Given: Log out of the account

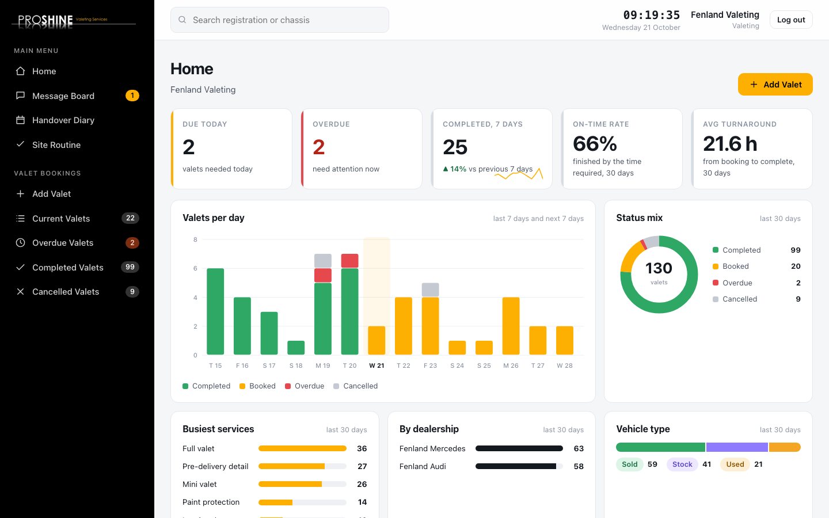Looking at the screenshot, I should coord(791,20).
